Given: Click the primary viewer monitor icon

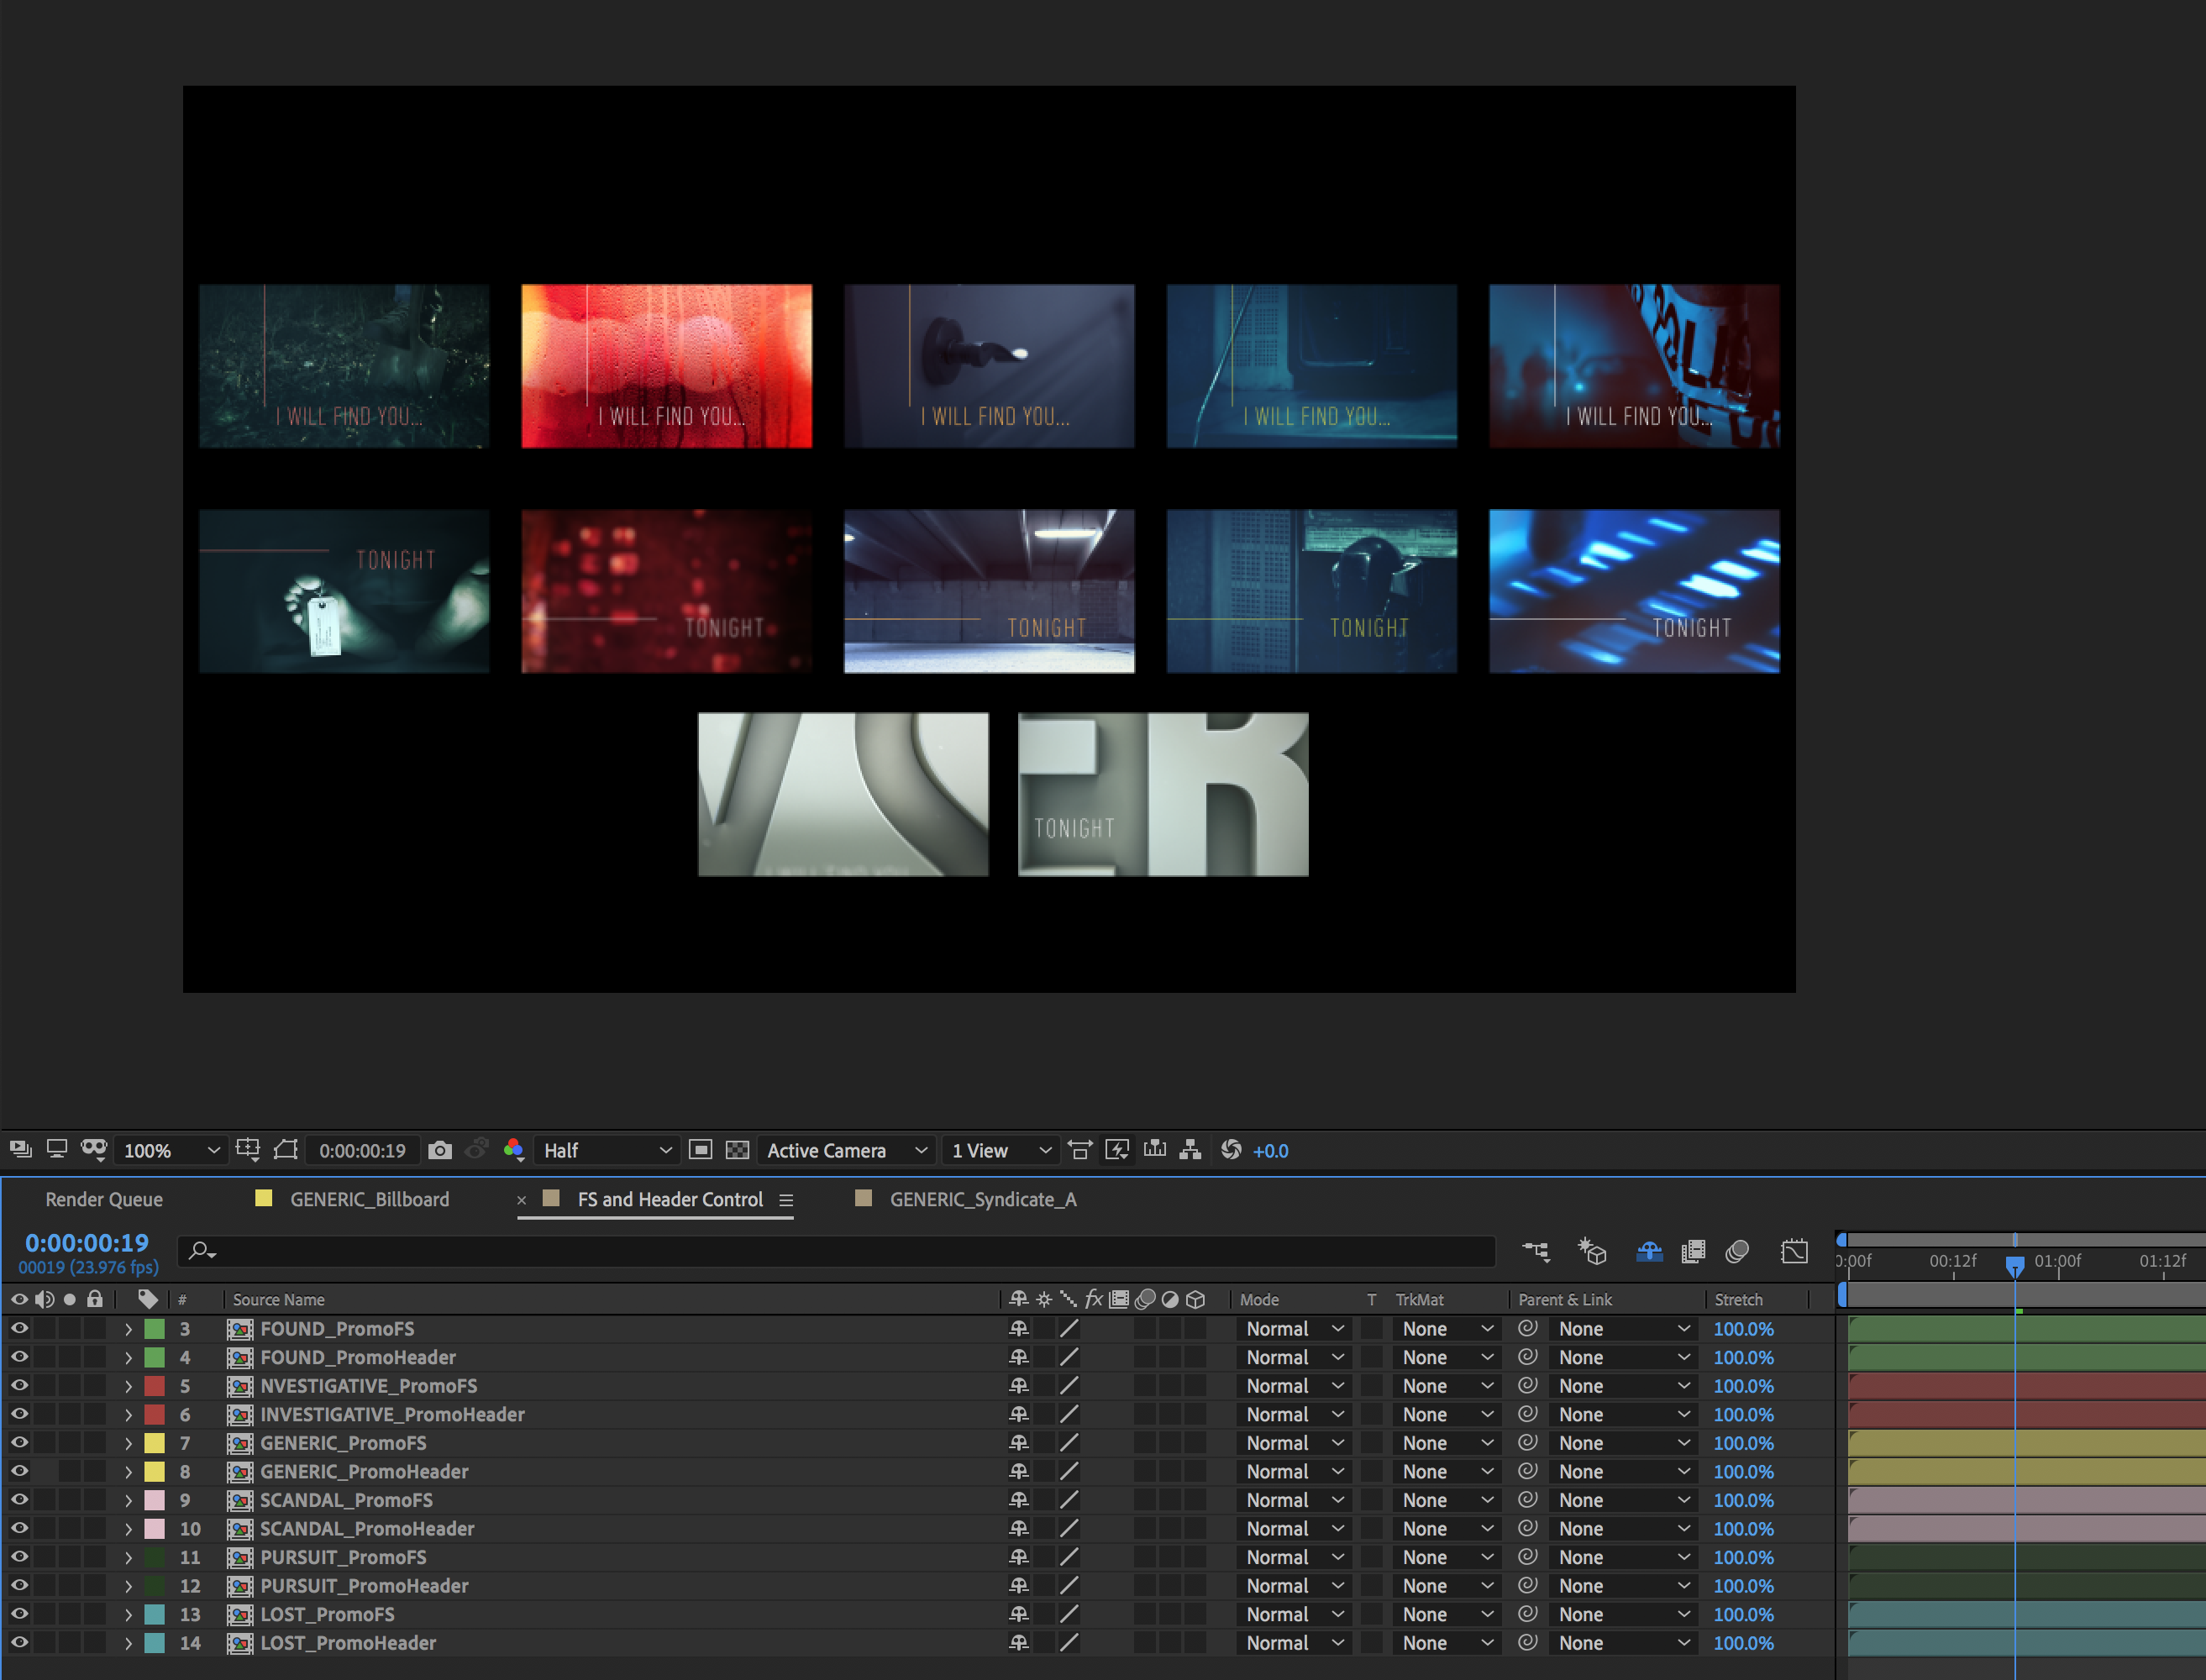Looking at the screenshot, I should tap(57, 1150).
